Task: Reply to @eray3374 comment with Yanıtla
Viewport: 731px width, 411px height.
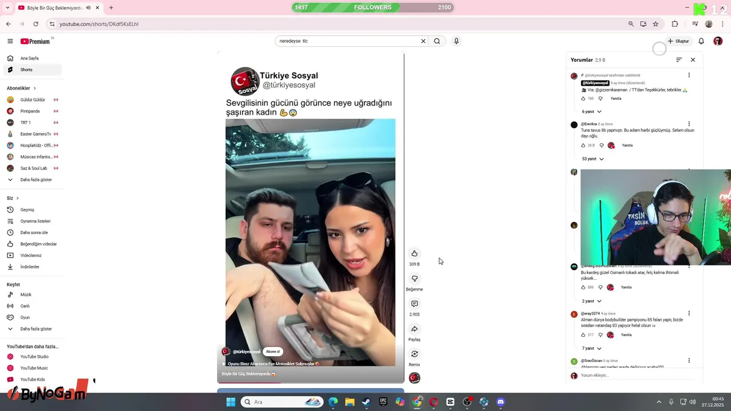Action: coord(626,335)
